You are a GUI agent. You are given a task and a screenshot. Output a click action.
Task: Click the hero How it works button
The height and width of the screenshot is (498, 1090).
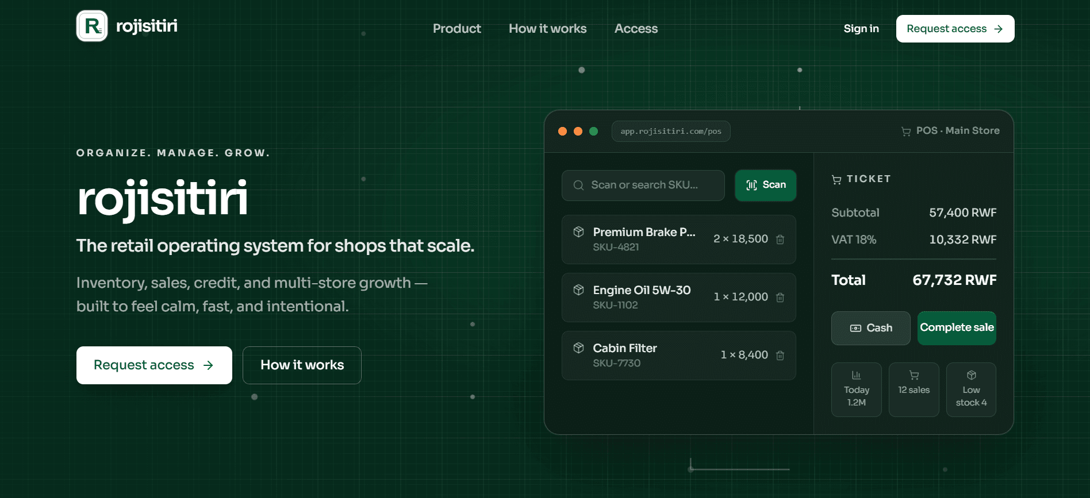(x=302, y=365)
